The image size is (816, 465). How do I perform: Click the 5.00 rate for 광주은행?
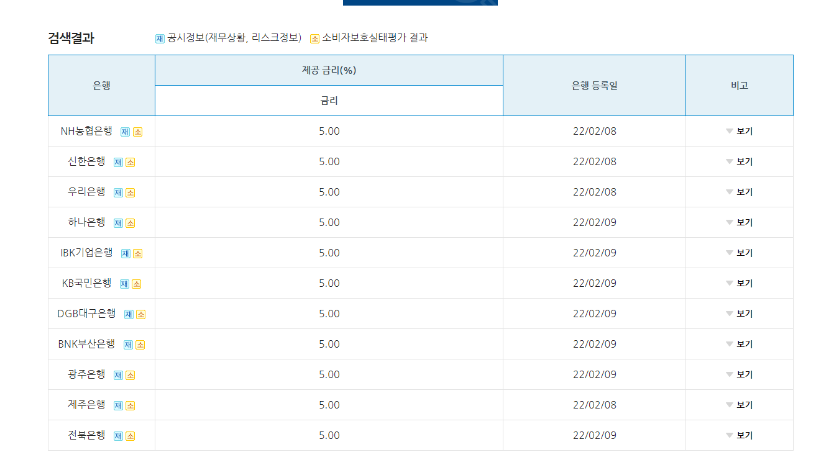(x=329, y=374)
